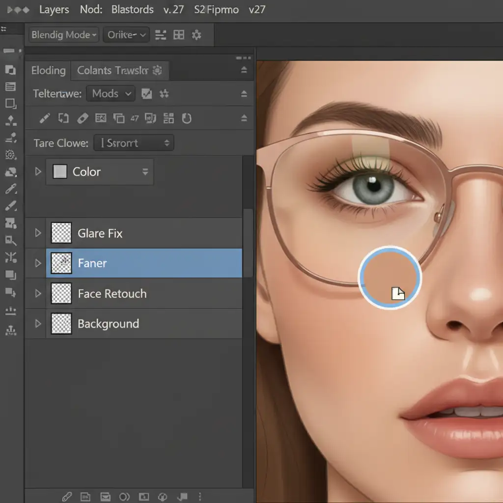Click the gray Color swatch square
Screen dimensions: 503x503
pyautogui.click(x=59, y=171)
